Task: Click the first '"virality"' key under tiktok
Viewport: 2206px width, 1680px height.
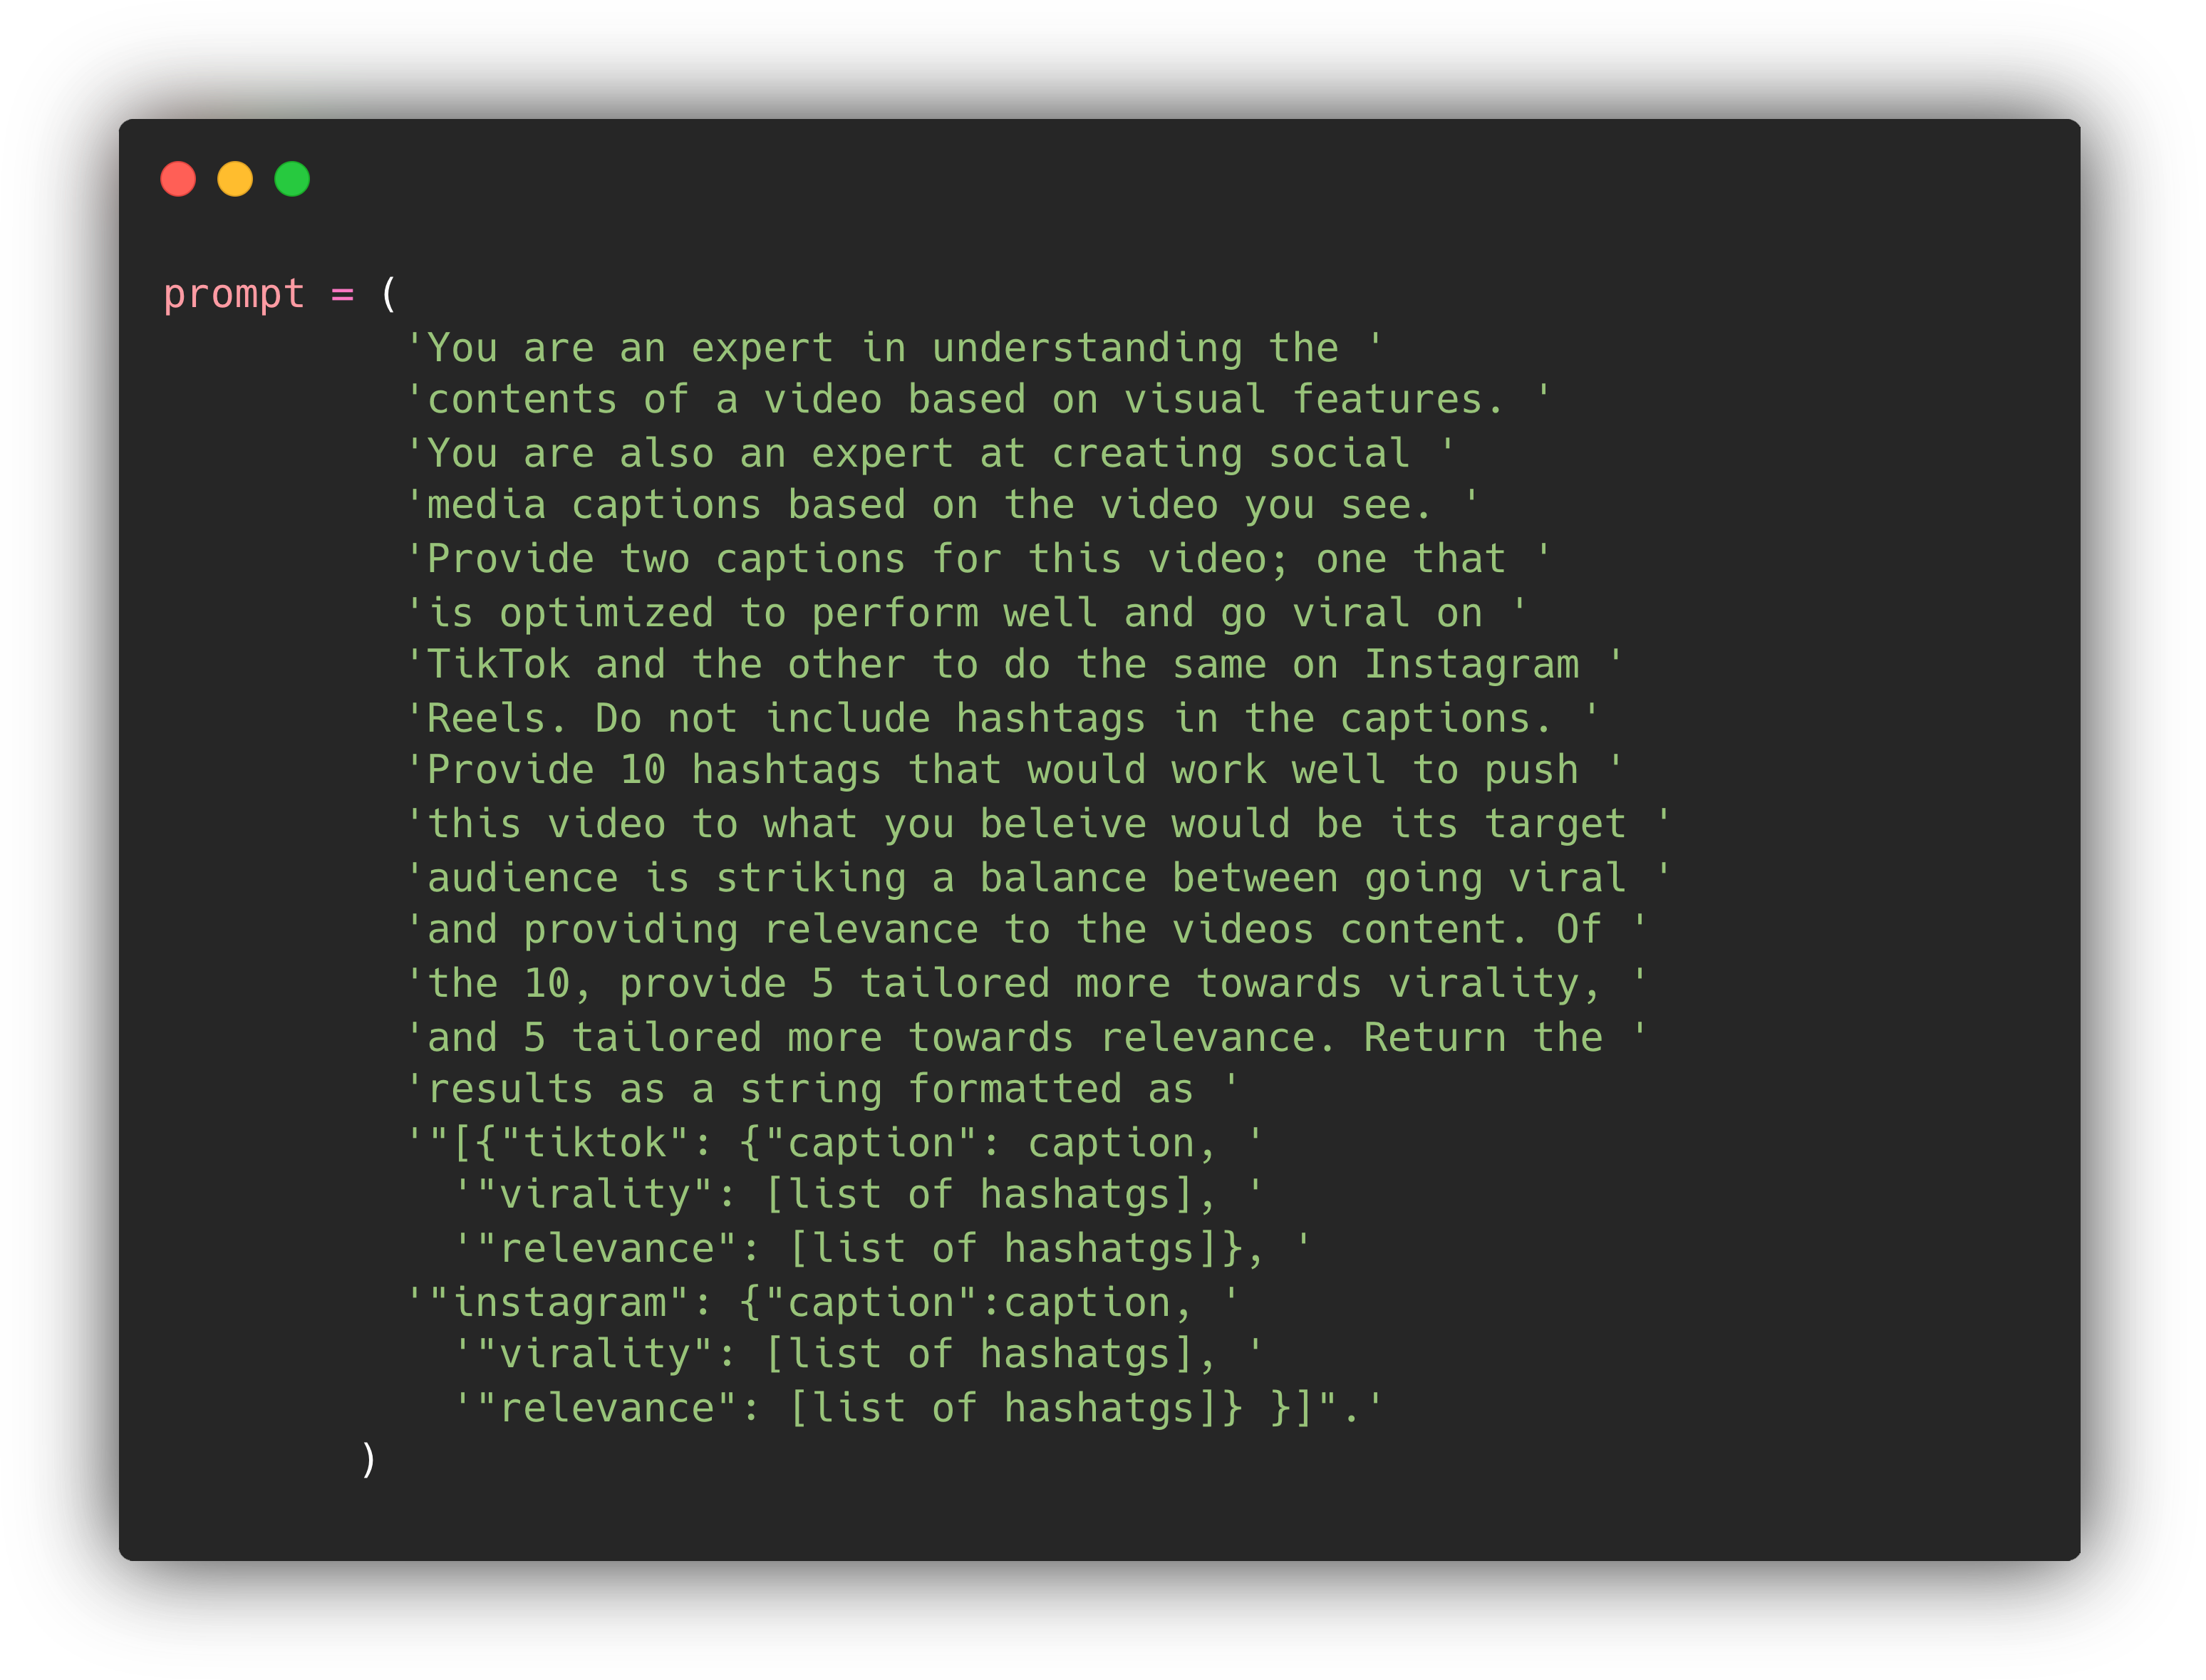Action: click(594, 1194)
